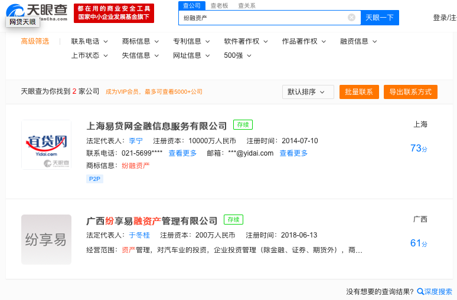Open 高级筛选 advanced filter
The image size is (457, 300).
click(35, 41)
